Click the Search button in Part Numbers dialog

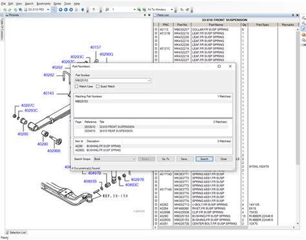pos(205,159)
